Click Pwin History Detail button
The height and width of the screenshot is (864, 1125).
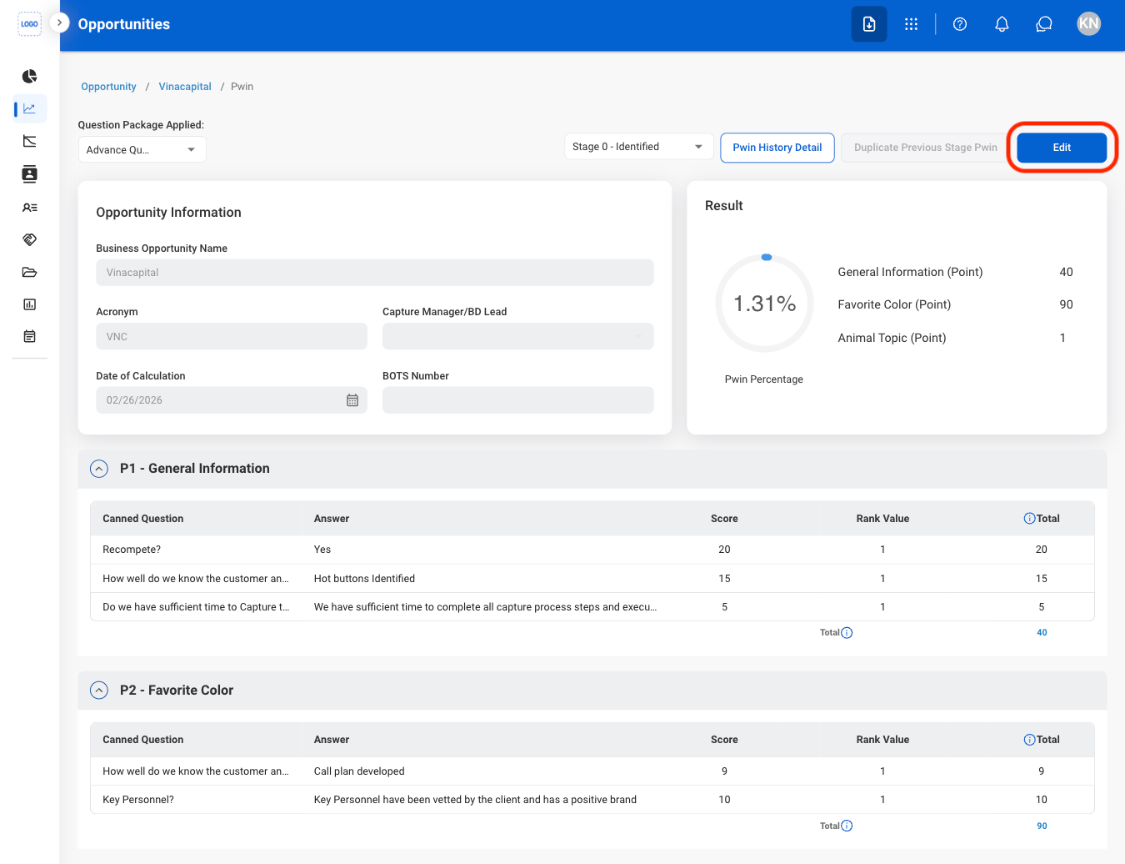coord(777,148)
